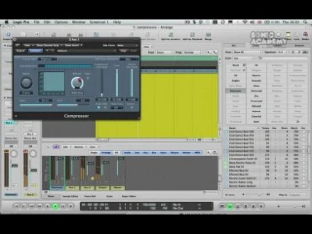Toggle the Limiter button in Compressor

(x=132, y=108)
